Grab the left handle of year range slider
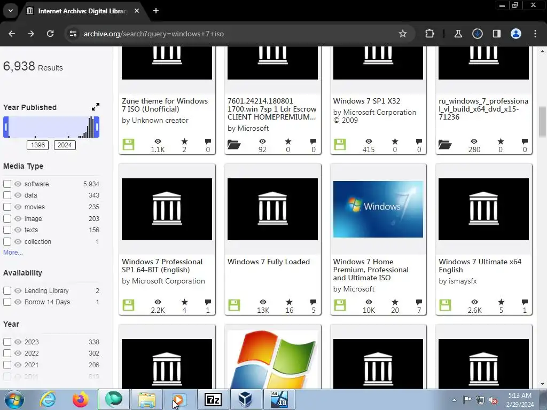 6,127
